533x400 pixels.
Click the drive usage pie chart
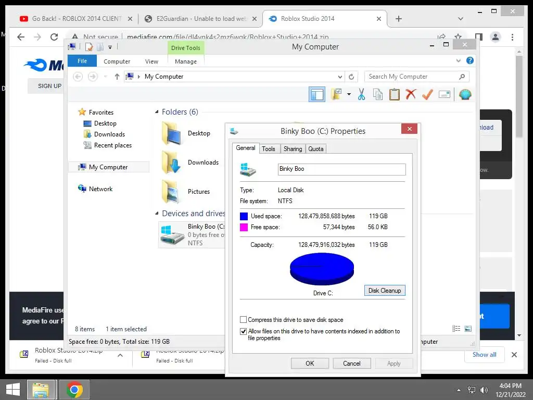[x=322, y=269]
